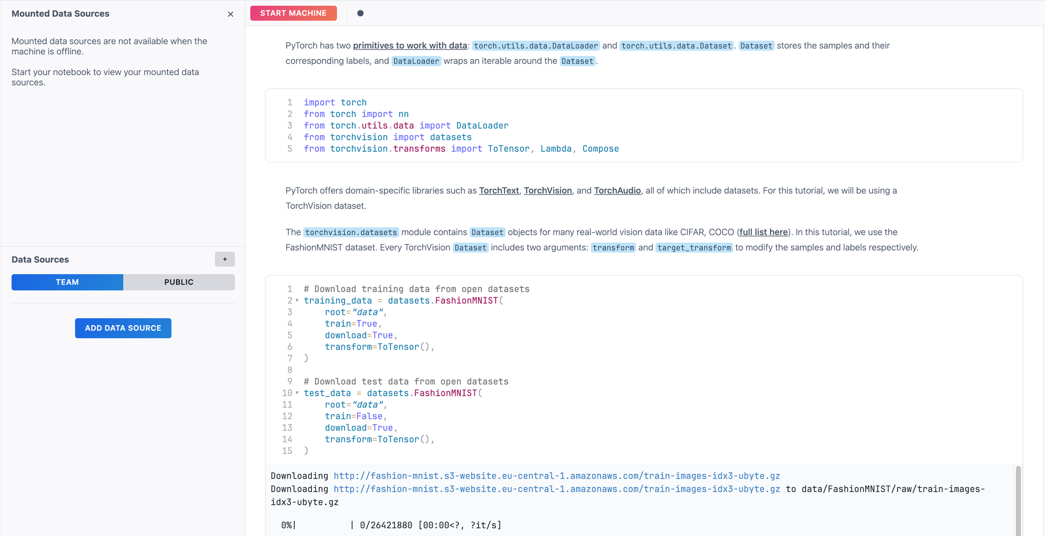Click 'transform=ToTensor(),' on line 6
Image resolution: width=1045 pixels, height=536 pixels.
click(380, 347)
